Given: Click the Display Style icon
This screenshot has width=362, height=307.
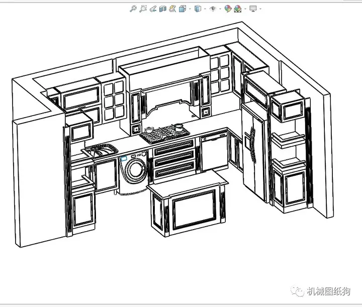Looking at the screenshot, I should (198, 9).
